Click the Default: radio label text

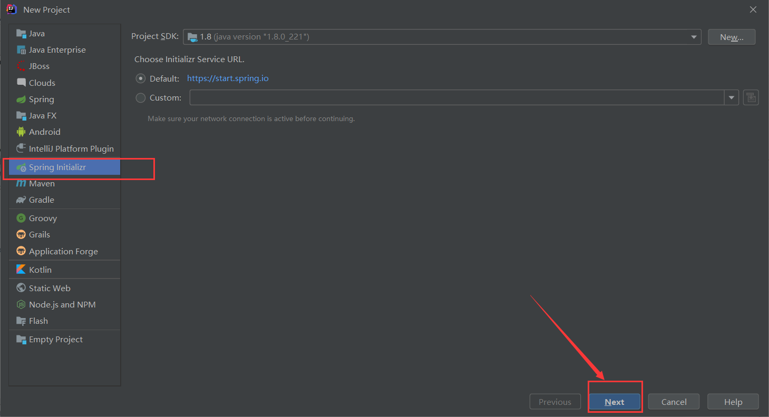pos(164,78)
